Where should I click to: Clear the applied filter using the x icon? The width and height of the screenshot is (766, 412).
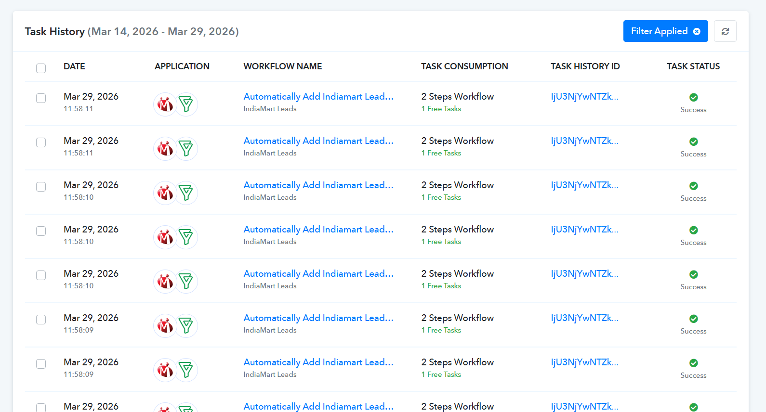pyautogui.click(x=697, y=31)
